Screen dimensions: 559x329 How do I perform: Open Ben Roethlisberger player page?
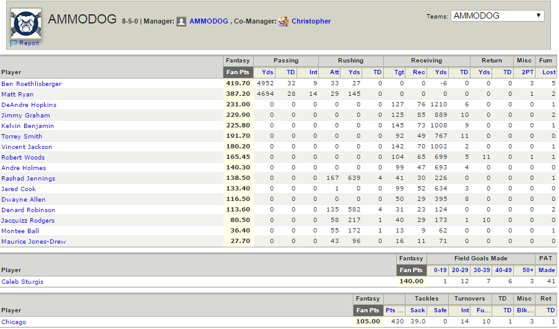click(x=32, y=84)
